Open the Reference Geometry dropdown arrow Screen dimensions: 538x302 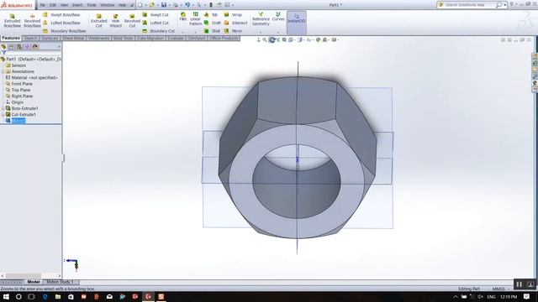261,32
